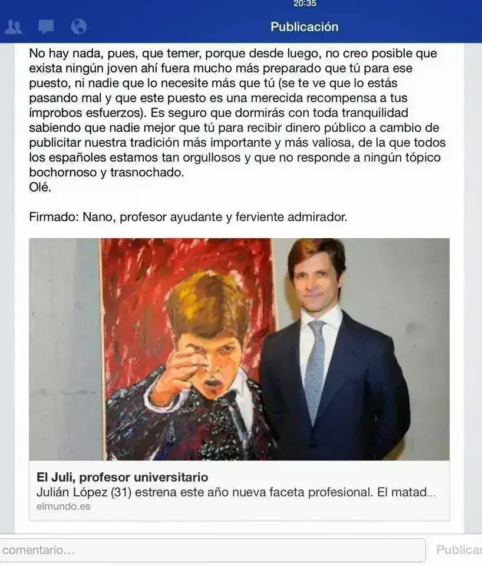Tap the line starting "No hay nada, pues"
Viewport: 482px width, 566px height.
pos(233,54)
